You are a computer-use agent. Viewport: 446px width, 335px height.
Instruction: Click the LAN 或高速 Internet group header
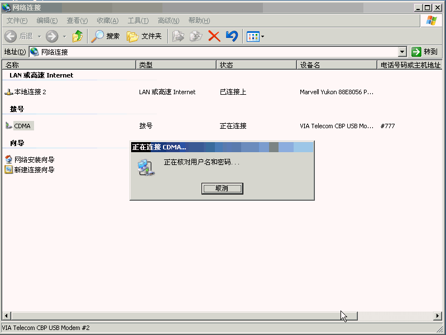tap(41, 75)
